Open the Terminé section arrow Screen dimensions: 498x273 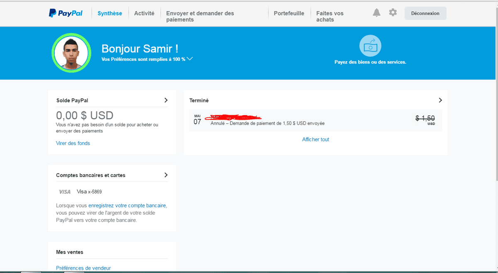(440, 100)
